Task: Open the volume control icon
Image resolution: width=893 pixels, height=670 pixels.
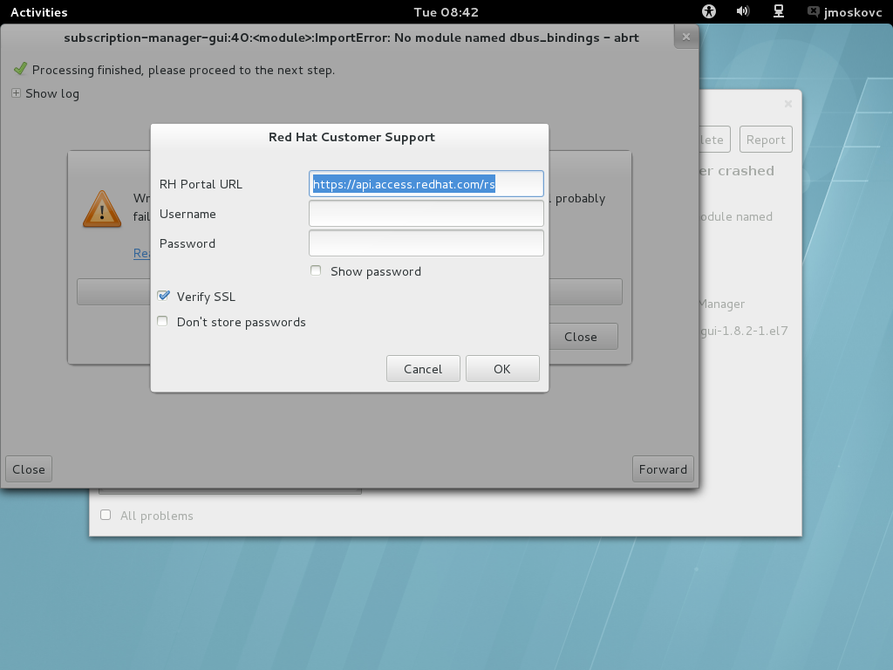Action: 743,11
